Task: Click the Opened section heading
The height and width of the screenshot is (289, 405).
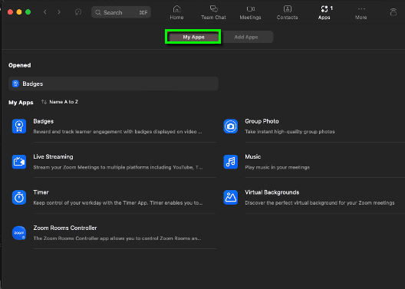Action: 20,65
